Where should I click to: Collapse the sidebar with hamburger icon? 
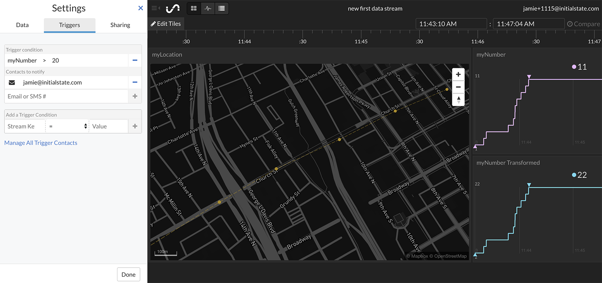tap(155, 8)
